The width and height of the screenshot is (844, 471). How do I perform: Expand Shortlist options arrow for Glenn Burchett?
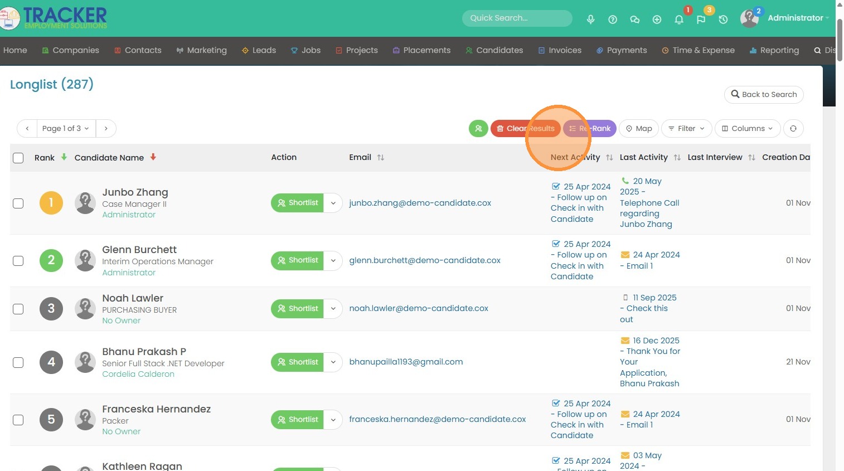point(333,260)
